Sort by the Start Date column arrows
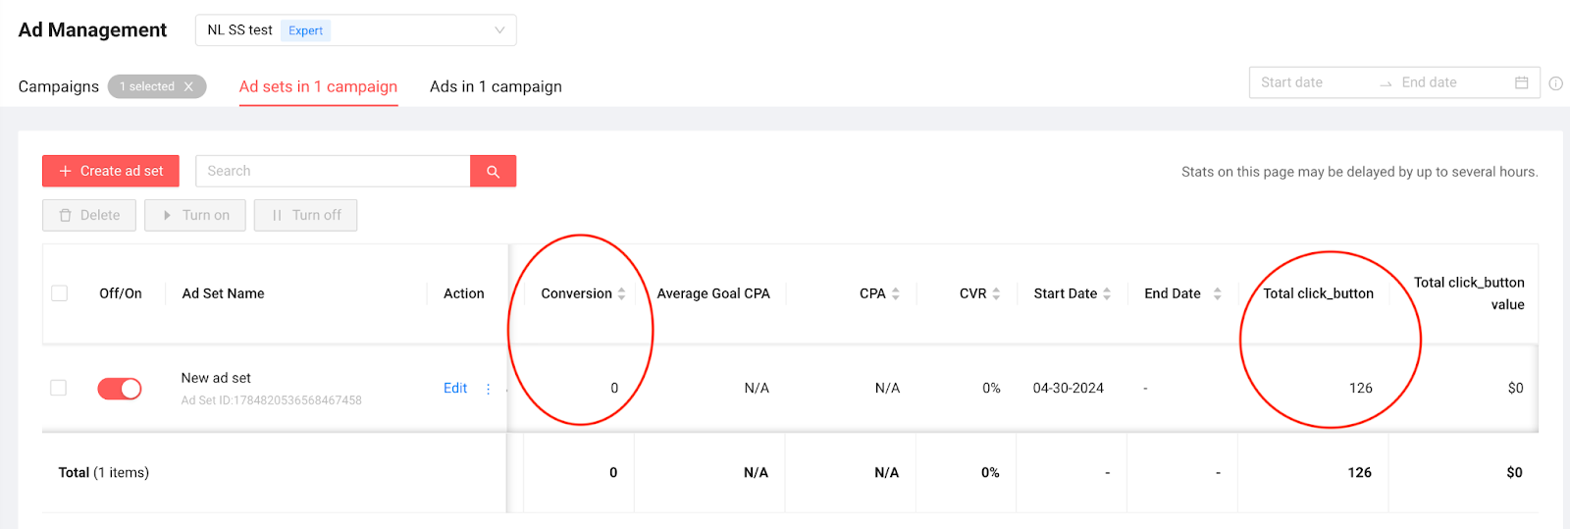 coord(1107,293)
